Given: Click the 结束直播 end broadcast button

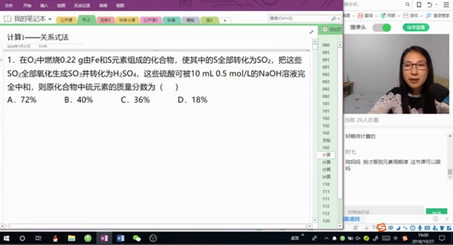Looking at the screenshot, I should tap(416, 27).
